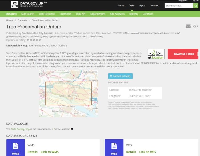Click the Latitude value 50.9603° to 50.8740°
The width and height of the screenshot is (200, 156).
click(x=140, y=90)
